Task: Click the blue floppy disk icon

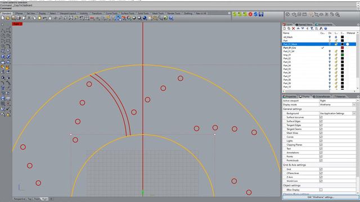Action: (x=261, y=14)
